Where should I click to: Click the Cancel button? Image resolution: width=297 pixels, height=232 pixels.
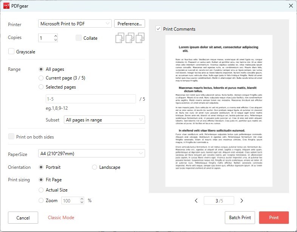coord(23,218)
